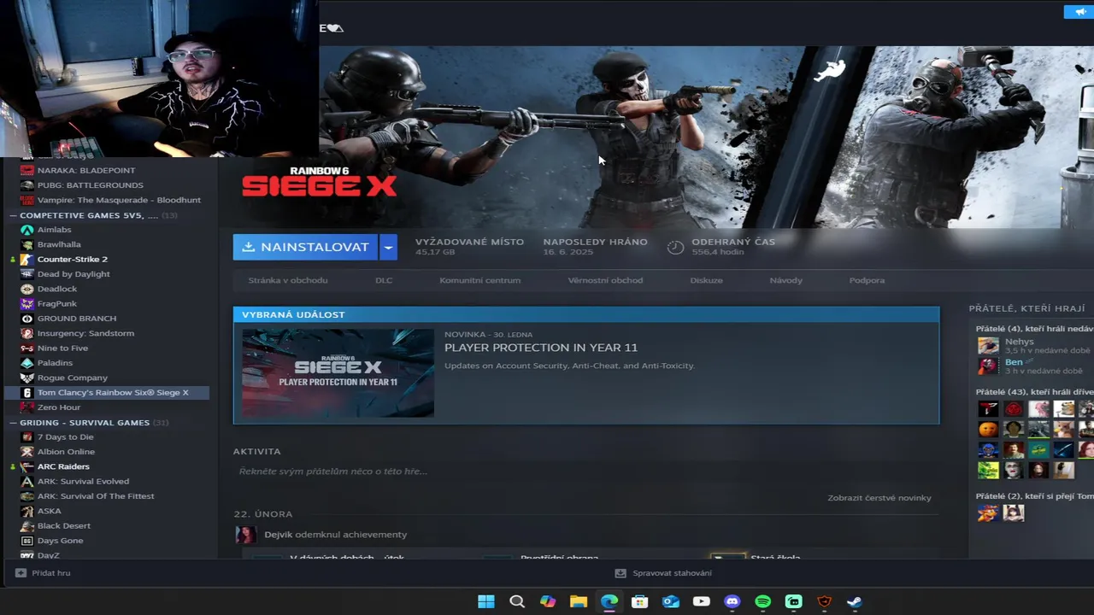Viewport: 1094px width, 615px height.
Task: Click the Insurgency: Sandstorm icon
Action: (x=27, y=333)
